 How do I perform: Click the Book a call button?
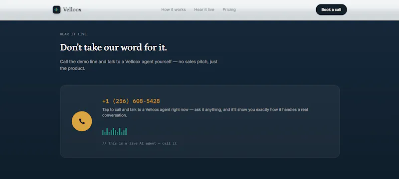pos(331,9)
